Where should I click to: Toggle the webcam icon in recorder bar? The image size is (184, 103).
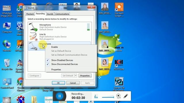tap(118, 96)
